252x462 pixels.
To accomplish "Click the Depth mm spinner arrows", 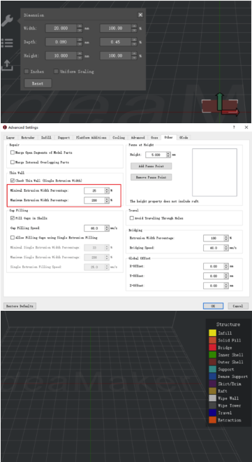I will point(80,42).
